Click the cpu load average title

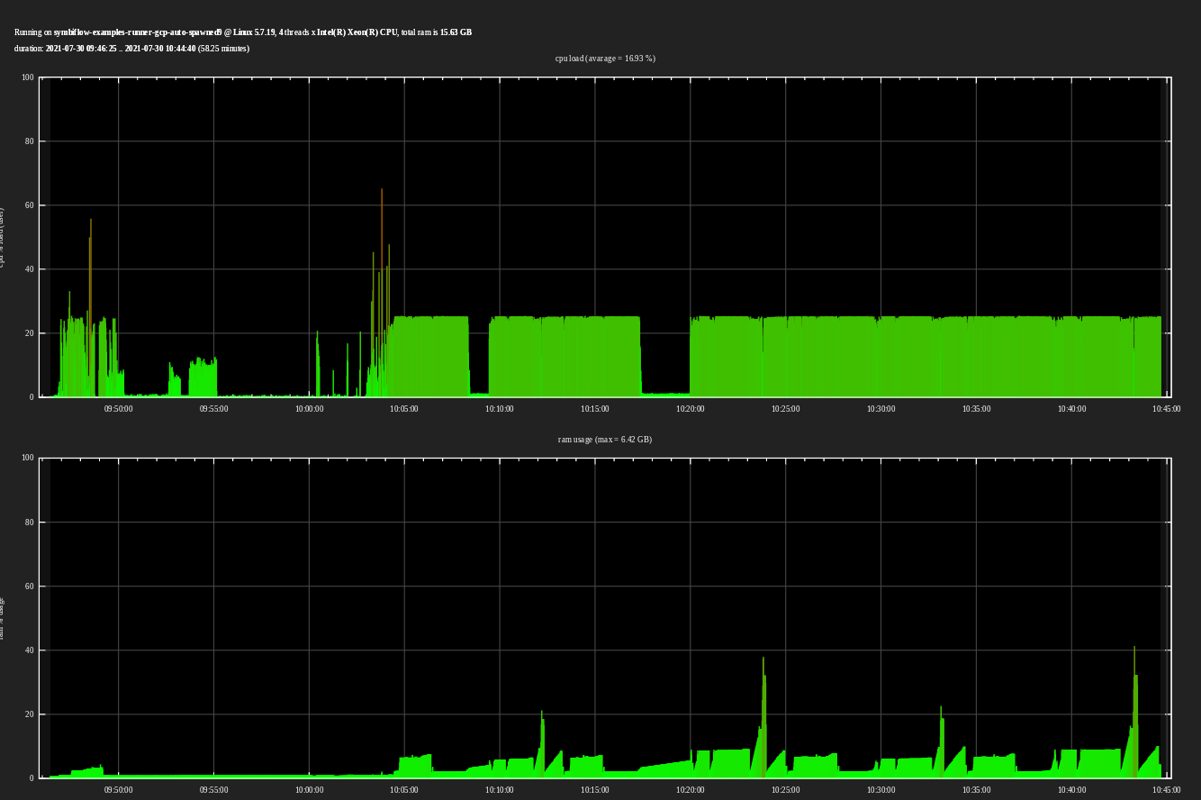pos(604,59)
